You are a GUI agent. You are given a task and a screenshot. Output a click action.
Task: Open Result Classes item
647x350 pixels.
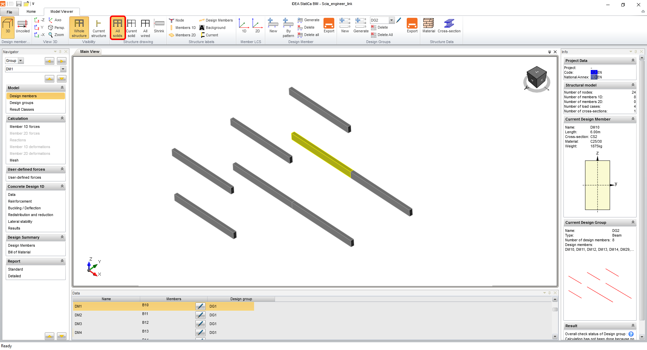(x=22, y=109)
